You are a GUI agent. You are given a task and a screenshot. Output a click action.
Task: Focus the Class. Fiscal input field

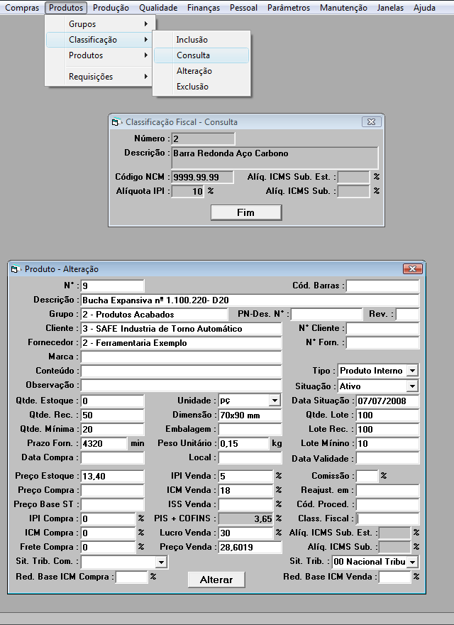click(387, 519)
